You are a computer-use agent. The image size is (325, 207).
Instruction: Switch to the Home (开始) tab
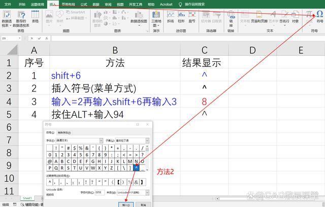point(22,4)
